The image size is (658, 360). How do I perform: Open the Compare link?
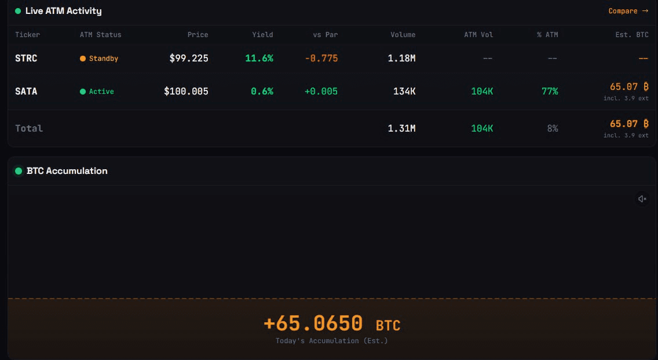click(x=628, y=11)
